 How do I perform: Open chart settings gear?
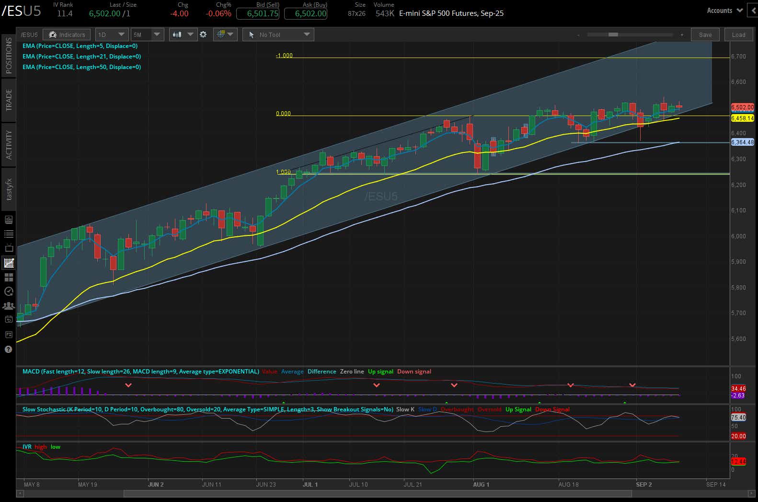[x=203, y=35]
